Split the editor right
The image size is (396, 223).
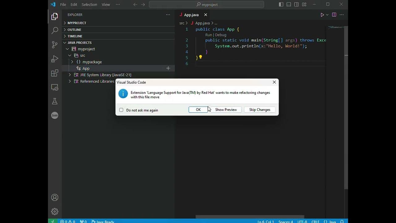click(x=334, y=15)
